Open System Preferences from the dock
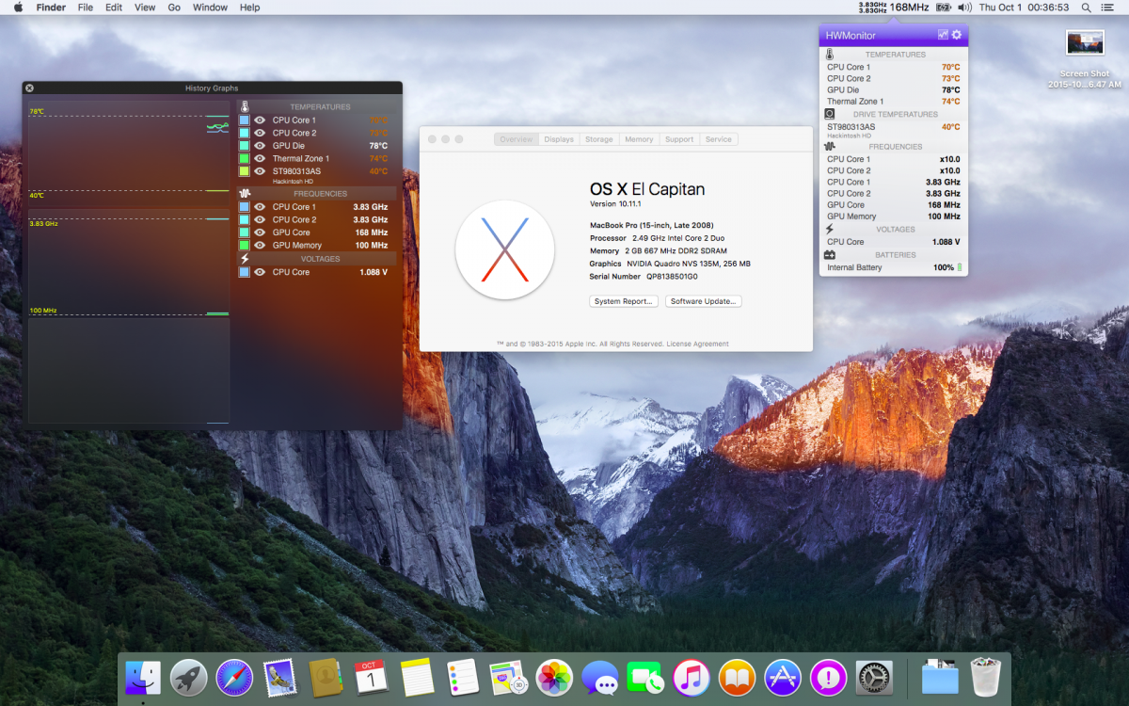Screen dimensions: 1129x706 (874, 677)
